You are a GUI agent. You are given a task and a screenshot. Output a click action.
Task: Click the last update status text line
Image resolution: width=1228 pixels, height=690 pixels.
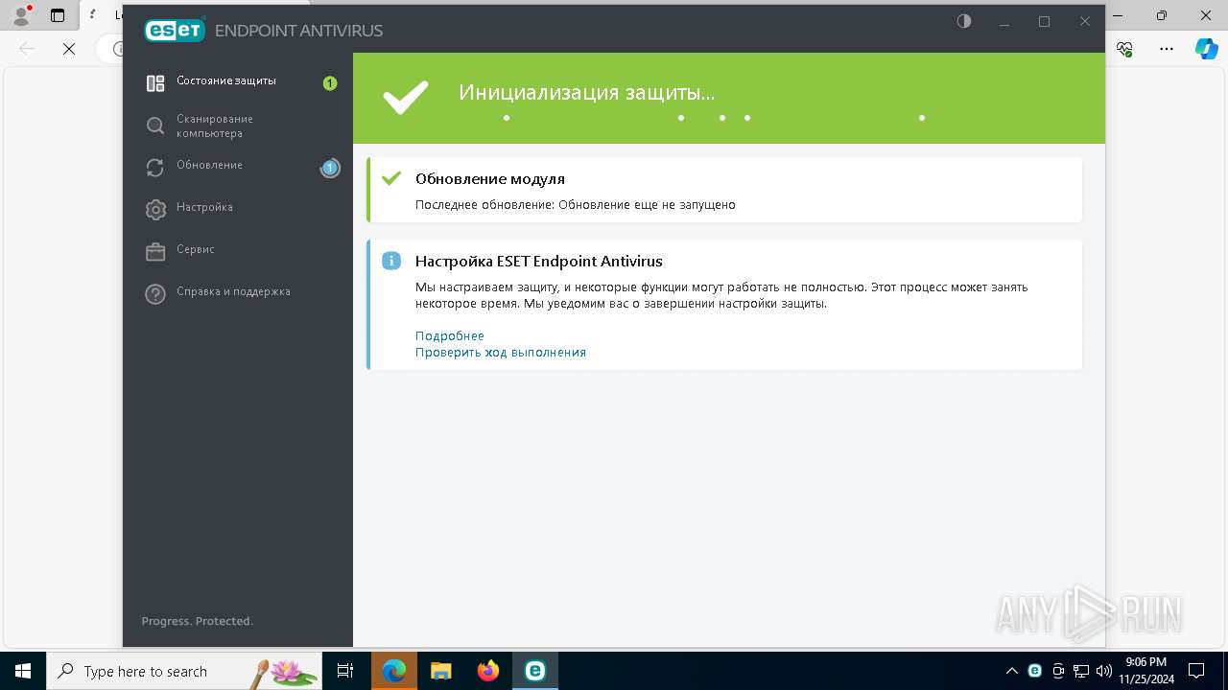576,205
